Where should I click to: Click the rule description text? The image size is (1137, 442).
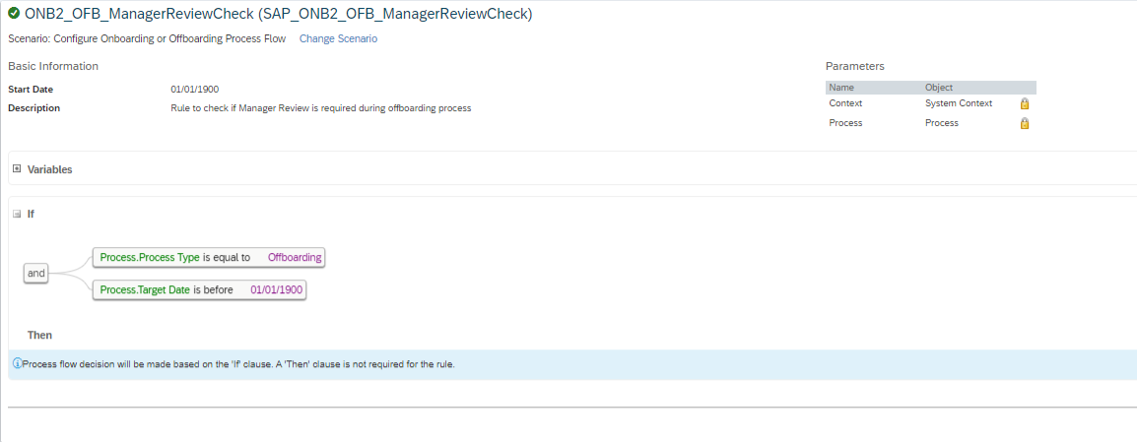321,108
